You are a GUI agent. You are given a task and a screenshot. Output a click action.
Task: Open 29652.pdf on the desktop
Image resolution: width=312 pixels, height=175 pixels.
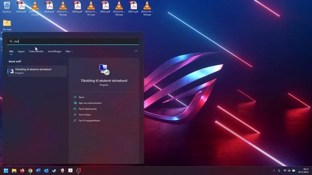click(105, 7)
